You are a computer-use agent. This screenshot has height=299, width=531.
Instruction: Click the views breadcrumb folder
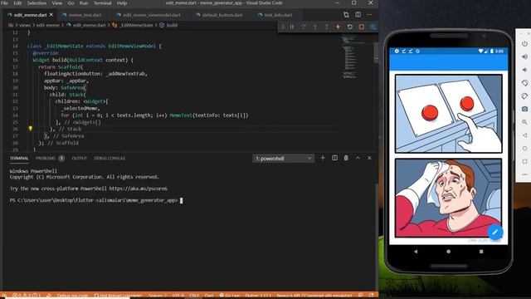[25, 25]
